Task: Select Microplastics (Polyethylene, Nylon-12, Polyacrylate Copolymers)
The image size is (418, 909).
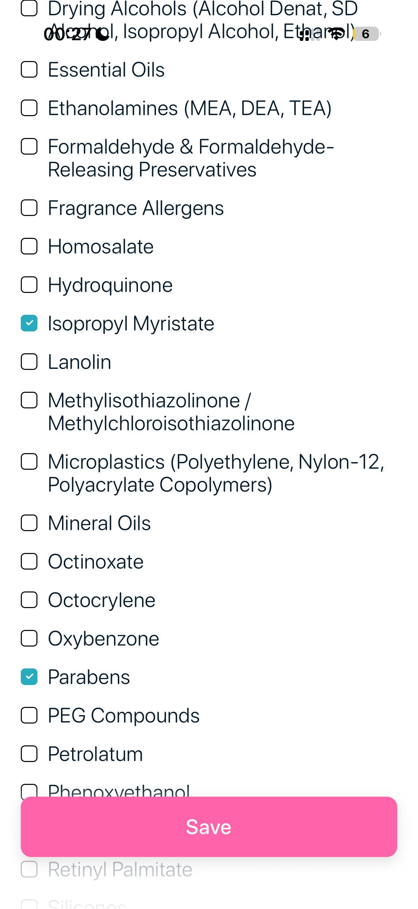Action: point(29,461)
